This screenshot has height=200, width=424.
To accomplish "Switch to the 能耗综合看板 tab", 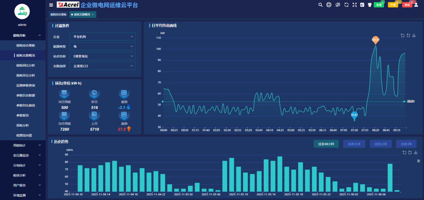I will tap(59, 15).
